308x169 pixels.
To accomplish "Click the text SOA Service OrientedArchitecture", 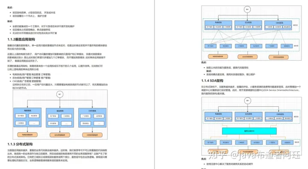I will click(x=281, y=90).
